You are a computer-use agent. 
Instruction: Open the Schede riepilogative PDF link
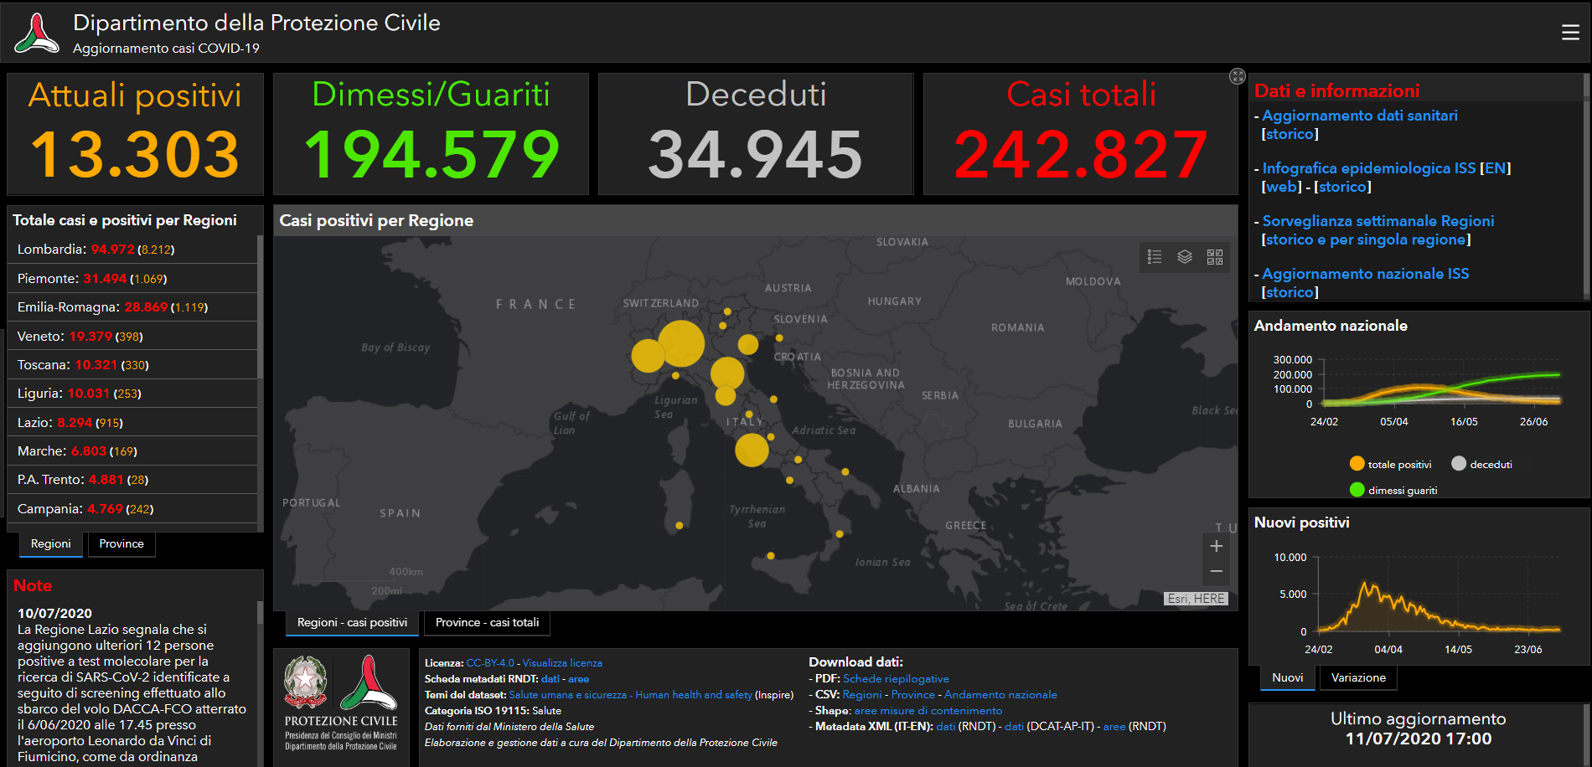(x=896, y=679)
